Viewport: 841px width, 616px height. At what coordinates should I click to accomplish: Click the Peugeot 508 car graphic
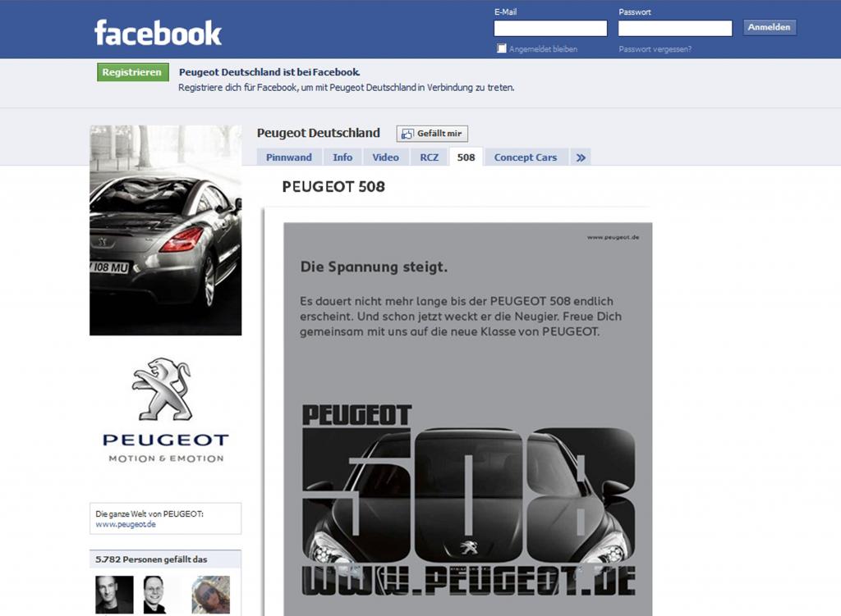pos(469,495)
